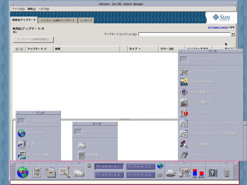
Task: Open the Help bookshelf question mark icon
Action: pos(212,173)
